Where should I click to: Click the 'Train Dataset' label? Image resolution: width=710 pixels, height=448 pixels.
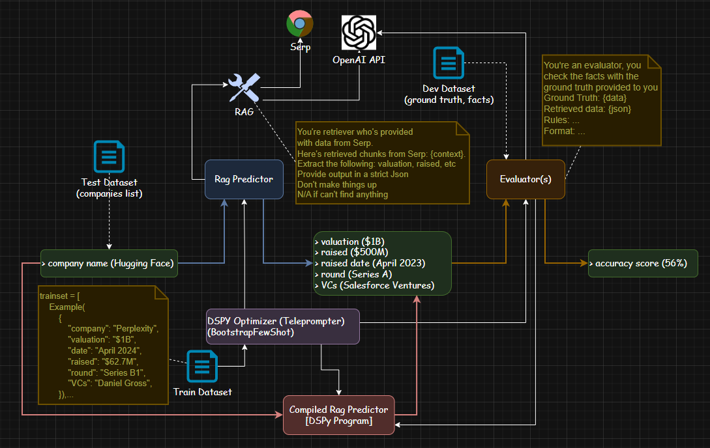202,392
